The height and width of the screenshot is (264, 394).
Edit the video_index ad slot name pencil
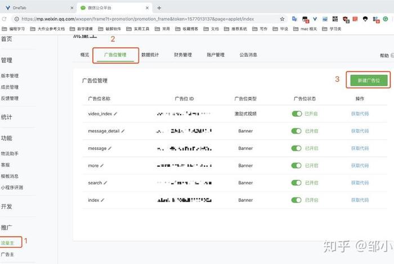point(115,114)
